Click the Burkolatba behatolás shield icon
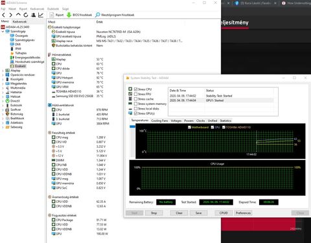311x243 pixels. point(54,45)
